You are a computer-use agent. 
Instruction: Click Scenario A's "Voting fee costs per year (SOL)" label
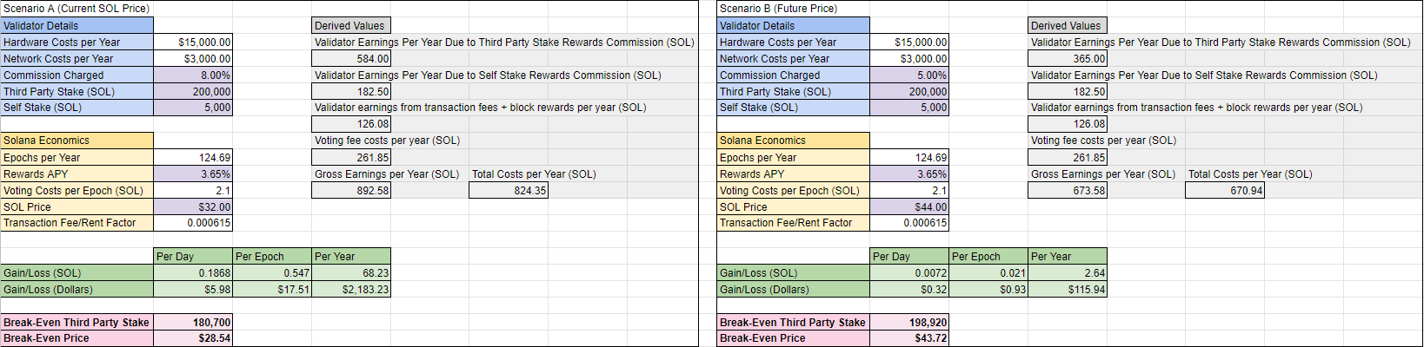pyautogui.click(x=388, y=141)
